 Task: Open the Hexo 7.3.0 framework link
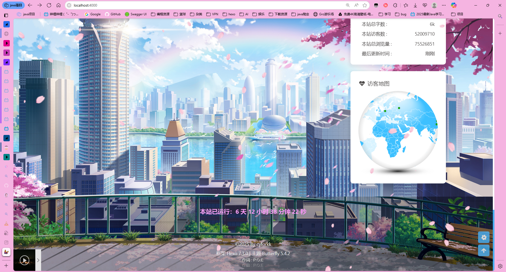point(237,254)
